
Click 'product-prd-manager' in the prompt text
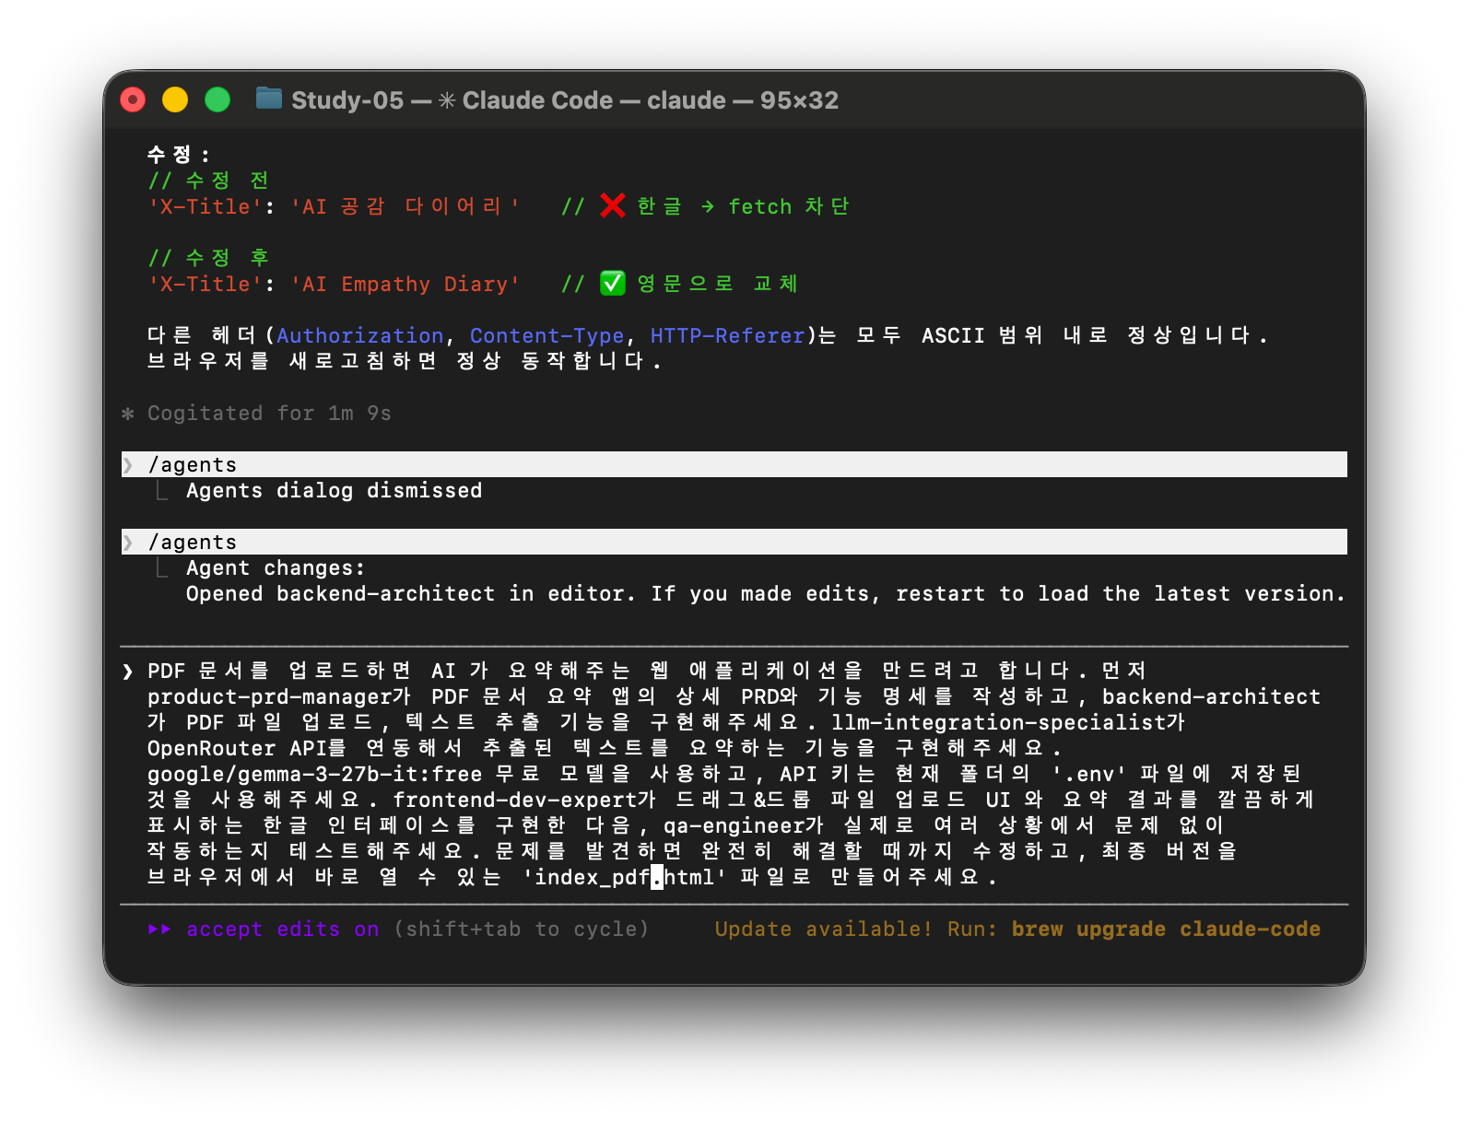click(x=269, y=696)
